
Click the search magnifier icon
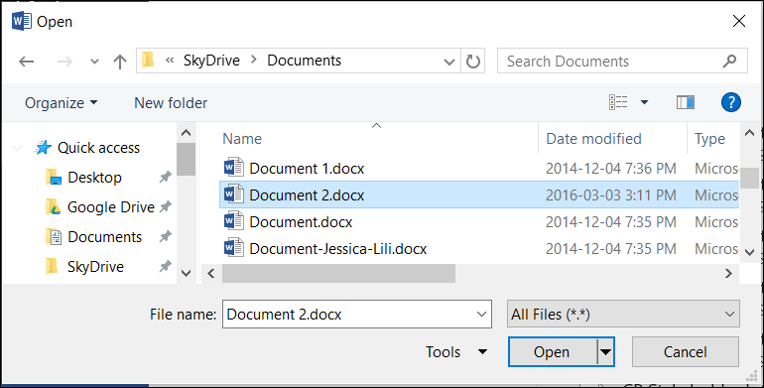pyautogui.click(x=729, y=61)
